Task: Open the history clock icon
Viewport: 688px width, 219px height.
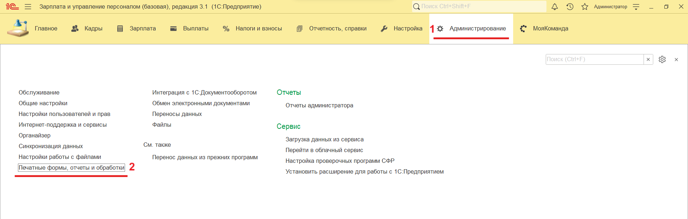Action: [570, 7]
